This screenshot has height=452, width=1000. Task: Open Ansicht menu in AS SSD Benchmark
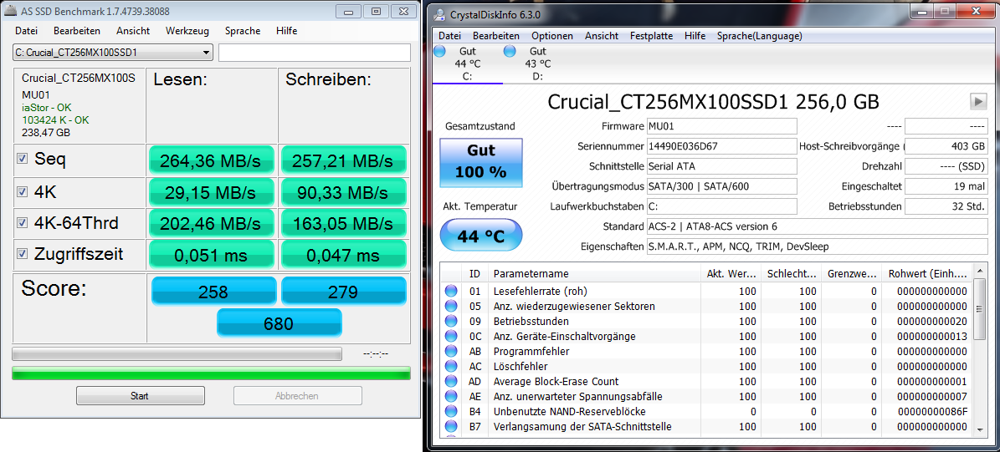pyautogui.click(x=133, y=31)
